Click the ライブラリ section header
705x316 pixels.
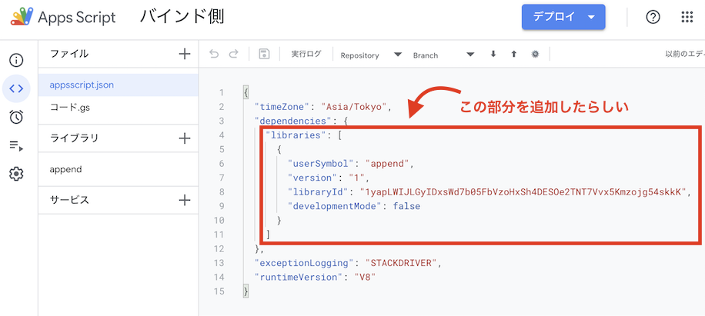[74, 138]
